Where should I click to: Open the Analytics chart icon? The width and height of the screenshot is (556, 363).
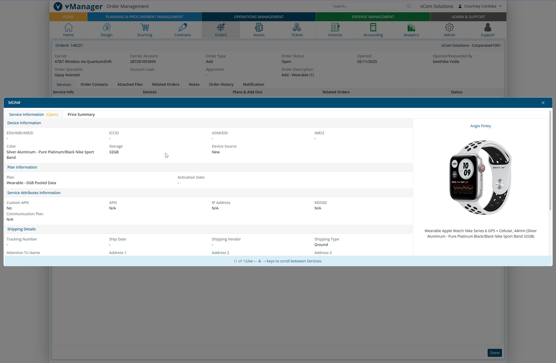coord(411,27)
